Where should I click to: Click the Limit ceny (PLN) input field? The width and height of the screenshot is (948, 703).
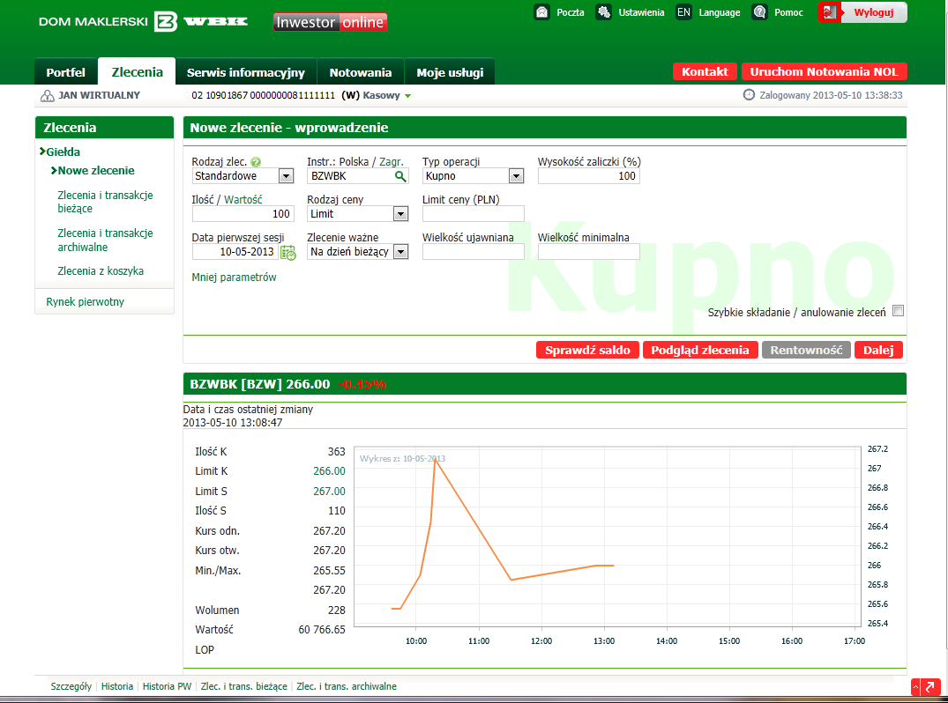point(474,214)
